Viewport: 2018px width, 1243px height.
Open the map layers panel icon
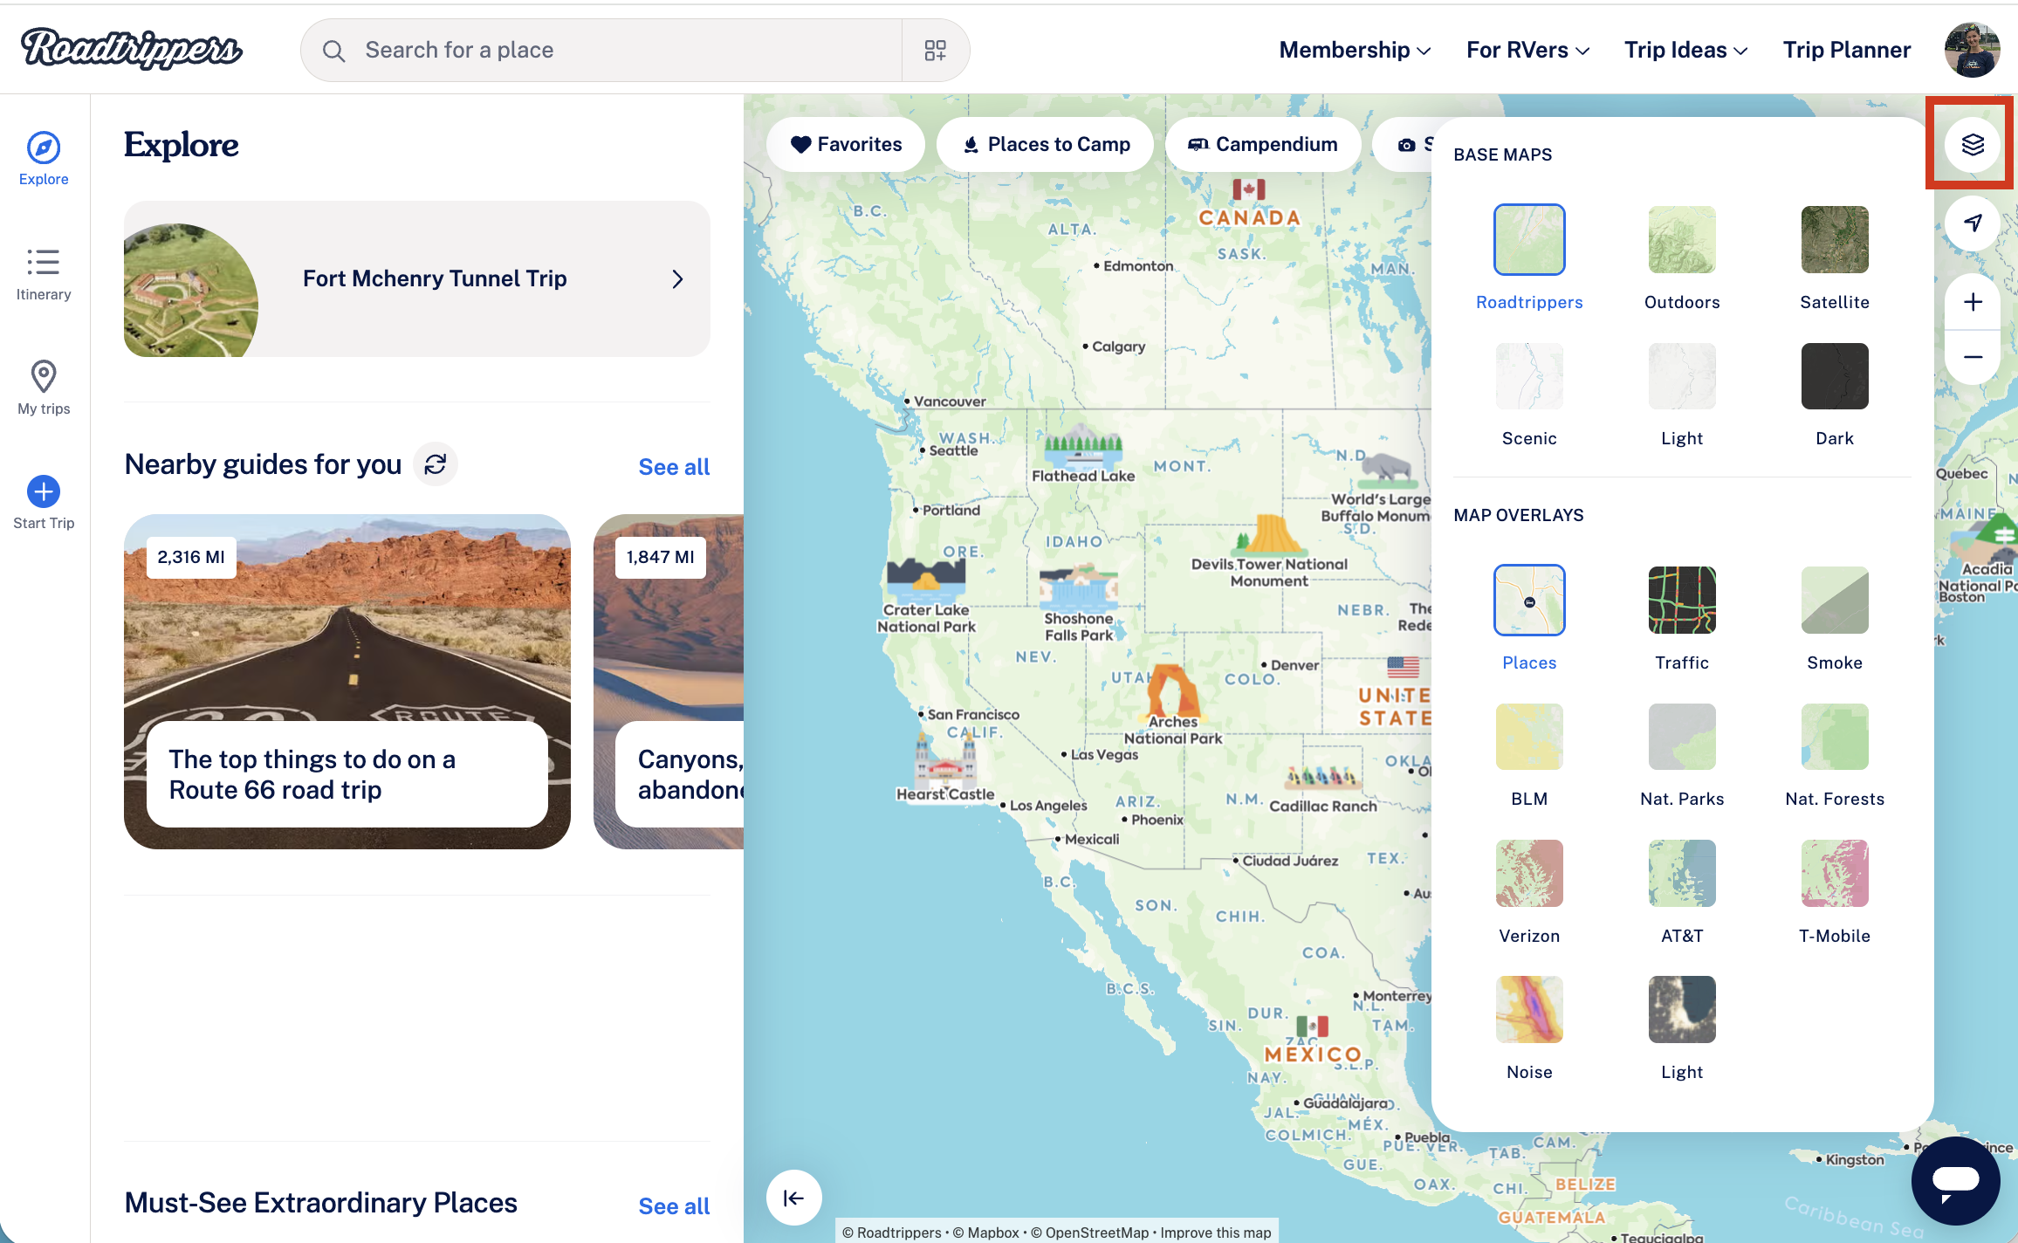pyautogui.click(x=1972, y=144)
